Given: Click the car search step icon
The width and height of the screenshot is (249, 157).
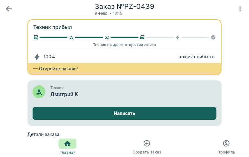Looking at the screenshot, I should point(107,37).
